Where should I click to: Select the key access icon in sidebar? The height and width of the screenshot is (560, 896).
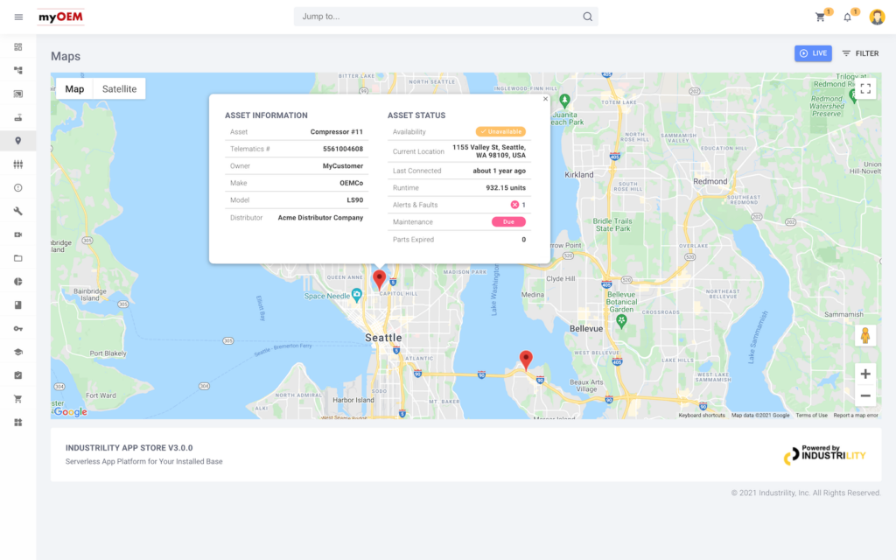17,328
